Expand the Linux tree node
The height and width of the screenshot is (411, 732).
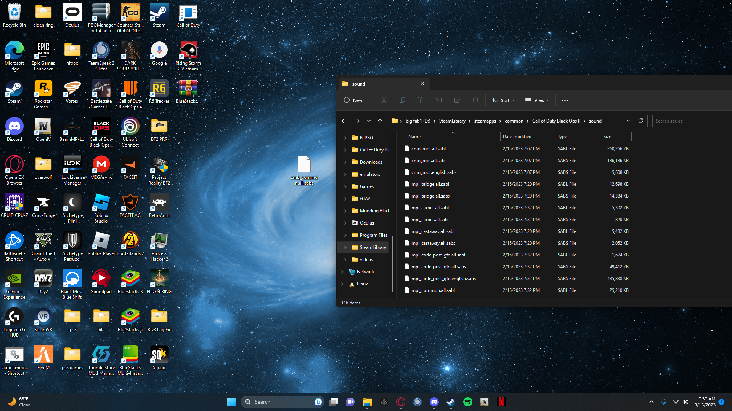click(342, 284)
